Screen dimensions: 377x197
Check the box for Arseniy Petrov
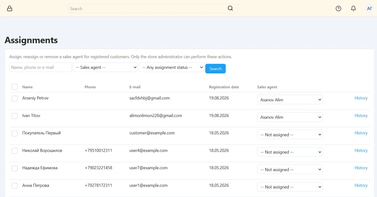point(15,99)
